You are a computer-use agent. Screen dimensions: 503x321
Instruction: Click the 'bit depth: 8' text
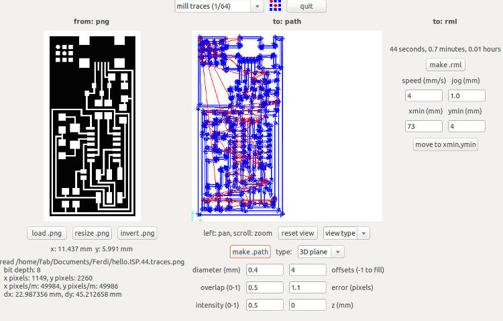(22, 270)
